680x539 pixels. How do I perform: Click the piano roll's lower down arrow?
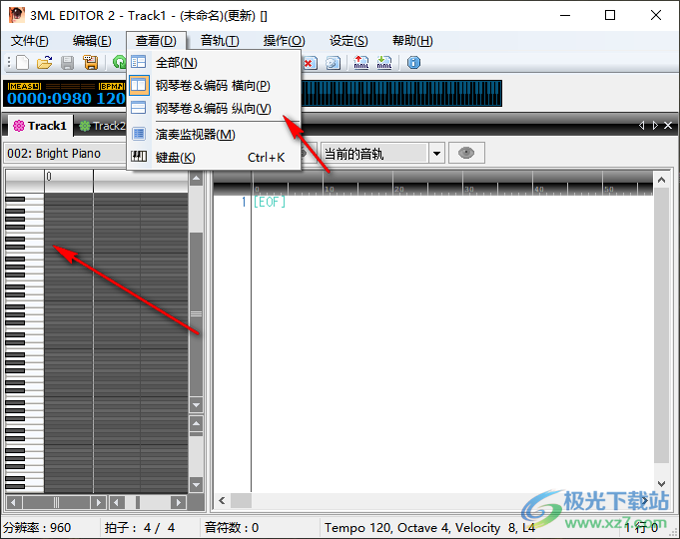tap(197, 485)
